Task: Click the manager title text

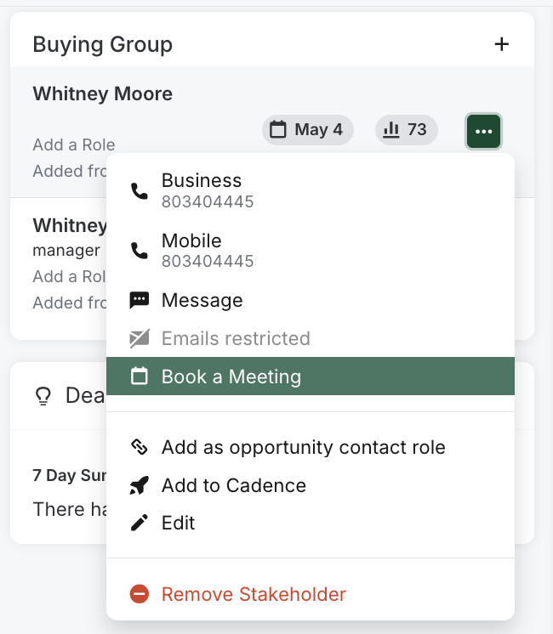Action: (66, 250)
